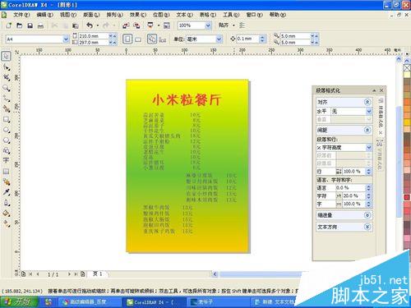This screenshot has width=411, height=308.
Task: Click the New document icon
Action: coord(8,25)
